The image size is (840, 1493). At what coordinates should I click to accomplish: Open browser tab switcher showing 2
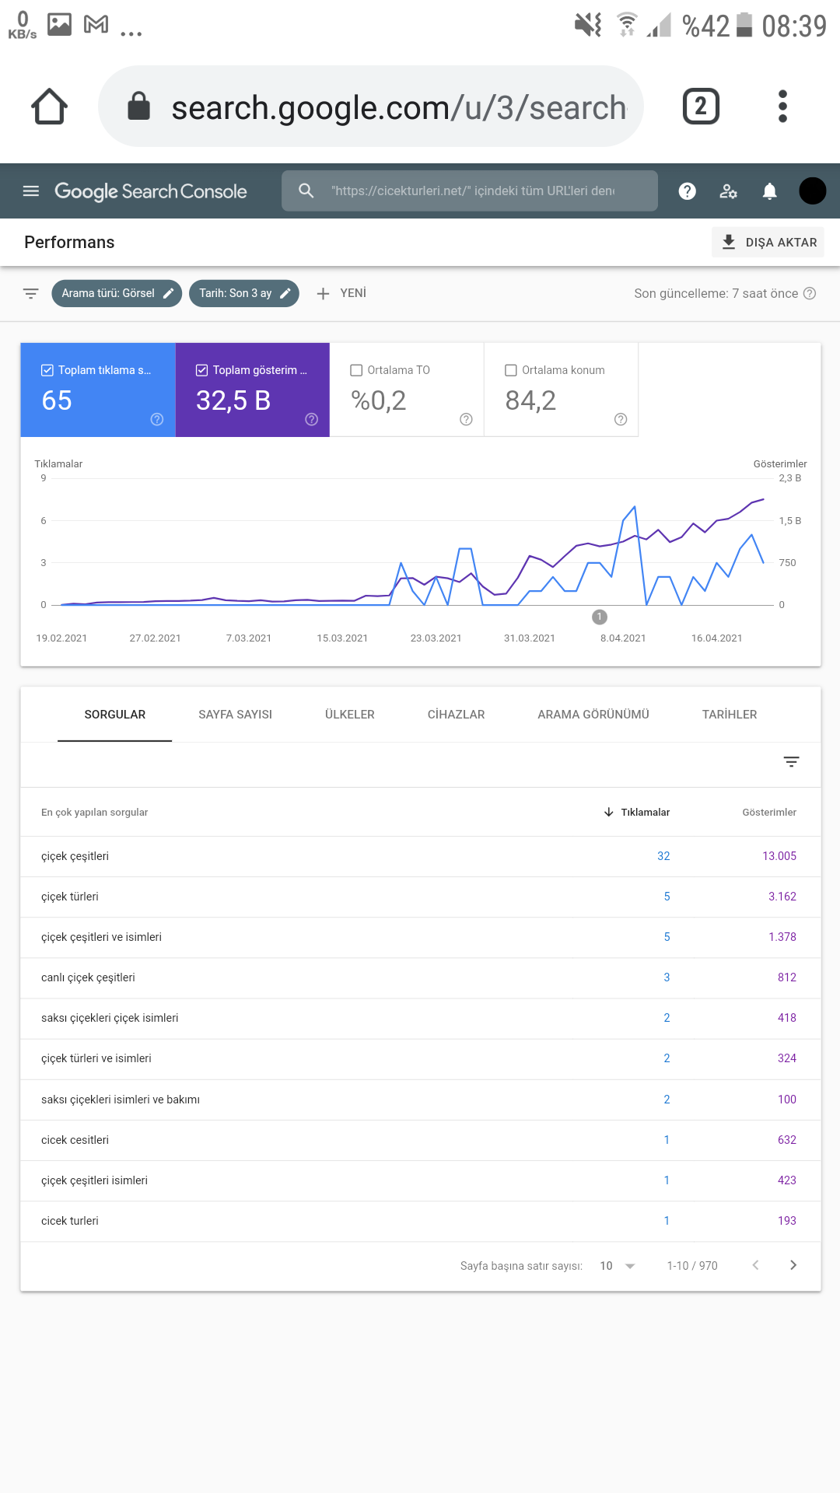click(x=701, y=107)
